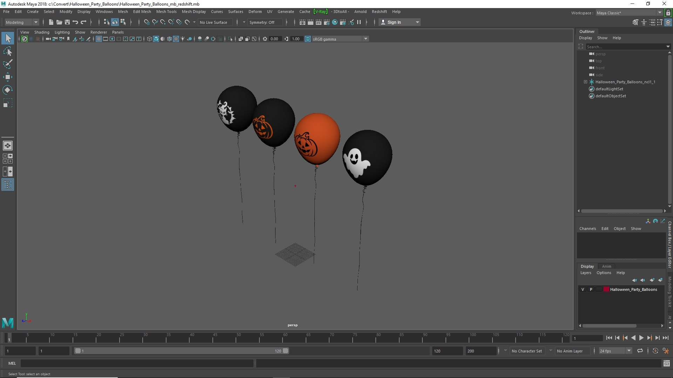673x378 pixels.
Task: Toggle the P playback box of the layer
Action: pos(591,289)
